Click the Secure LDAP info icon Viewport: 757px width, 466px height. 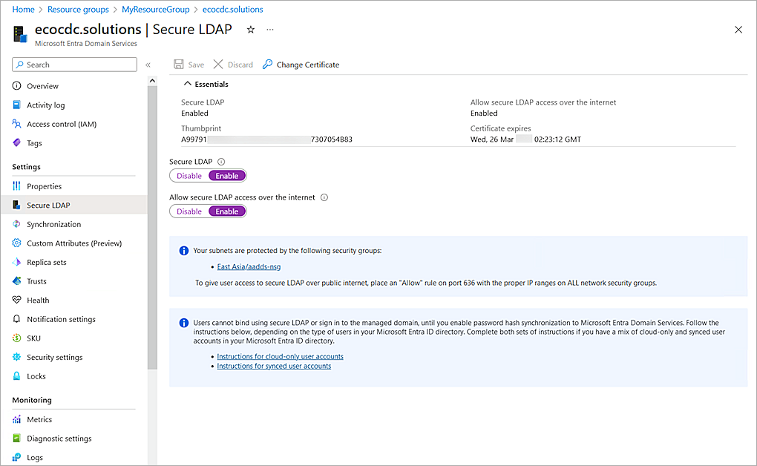[221, 162]
